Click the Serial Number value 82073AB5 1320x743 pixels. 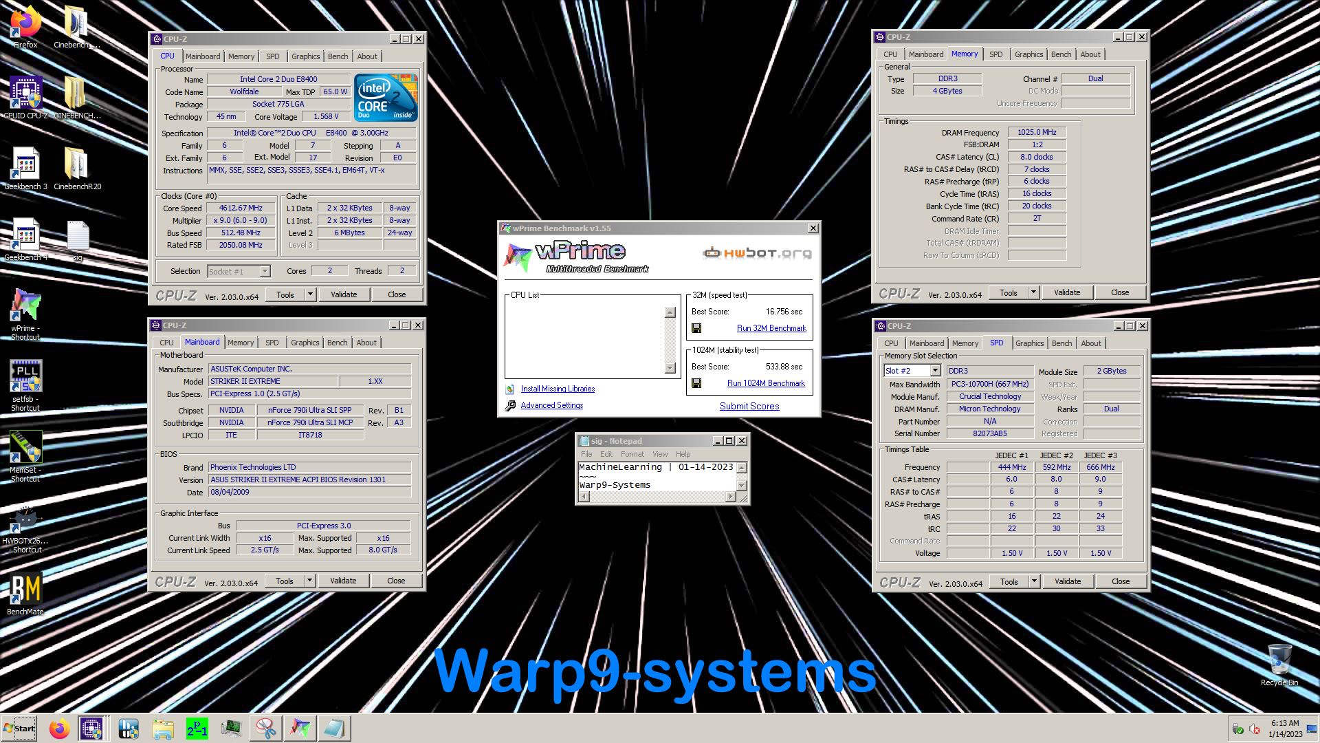(x=990, y=433)
